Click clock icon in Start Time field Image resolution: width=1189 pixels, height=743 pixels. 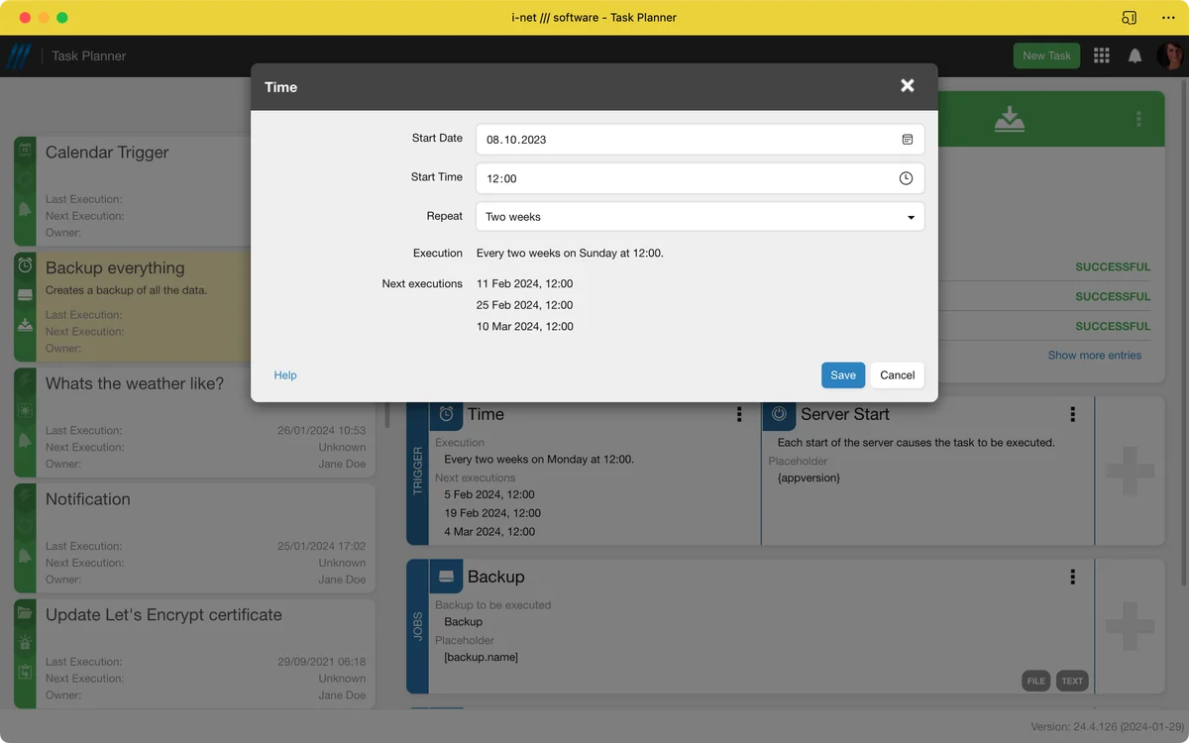[x=906, y=178]
